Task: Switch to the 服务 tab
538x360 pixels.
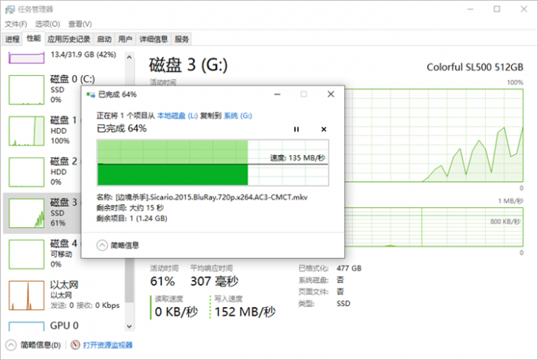Action: click(x=181, y=39)
